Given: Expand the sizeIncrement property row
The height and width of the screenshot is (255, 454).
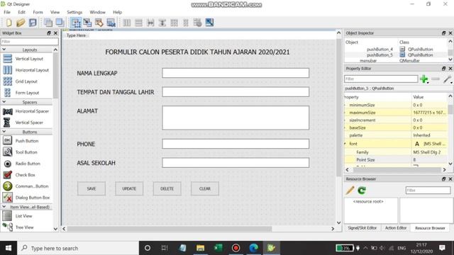Looking at the screenshot, I should tap(345, 120).
